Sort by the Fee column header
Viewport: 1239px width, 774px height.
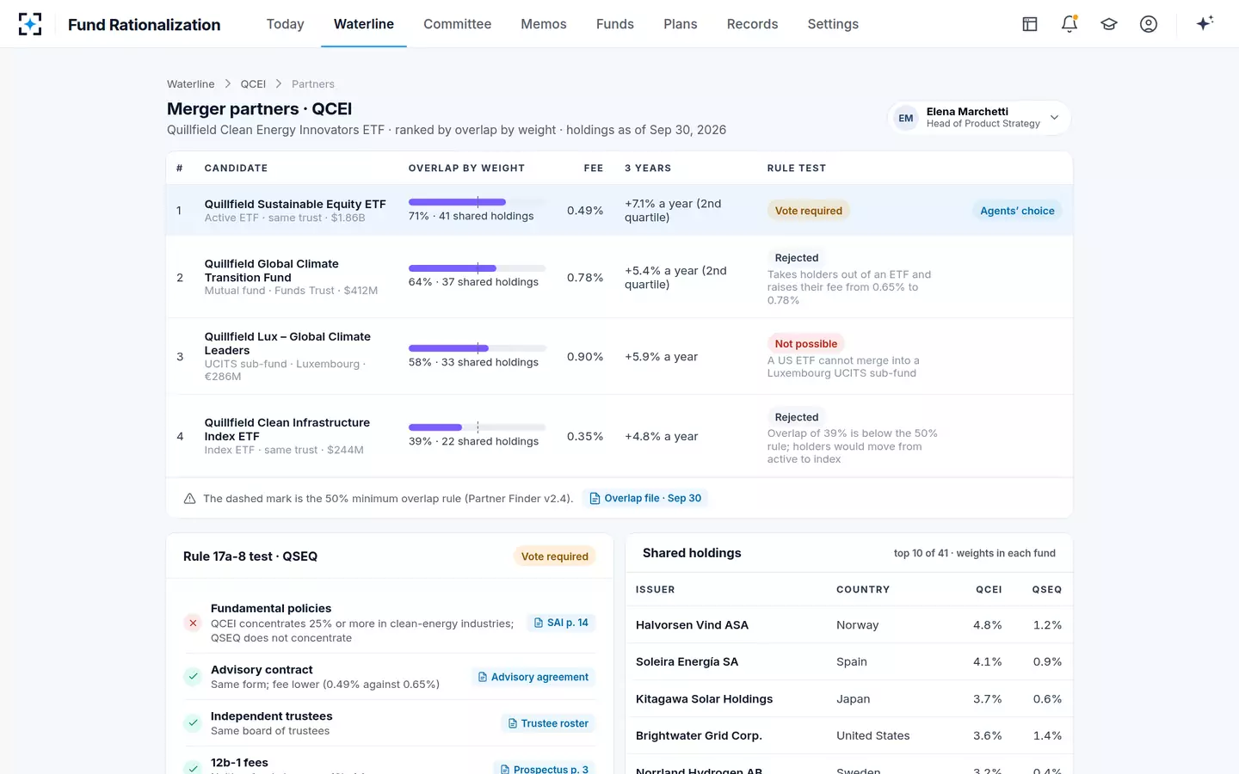[594, 169]
